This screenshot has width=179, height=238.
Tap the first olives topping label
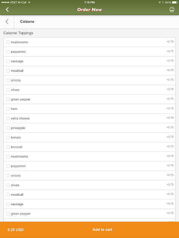coord(15,90)
